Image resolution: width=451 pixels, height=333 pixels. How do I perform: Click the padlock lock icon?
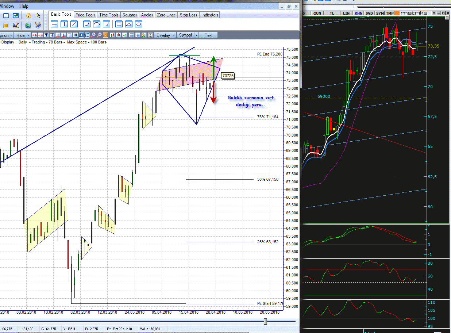[x=28, y=16]
